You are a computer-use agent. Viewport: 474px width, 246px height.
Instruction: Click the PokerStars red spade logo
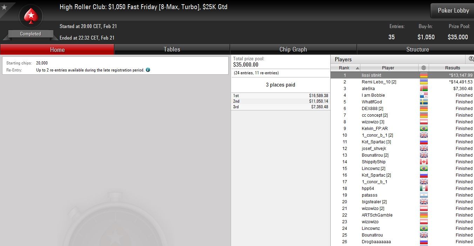(x=31, y=16)
